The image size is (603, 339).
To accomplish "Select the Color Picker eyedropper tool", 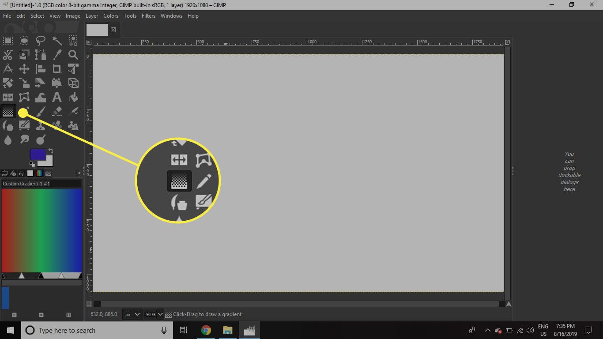I will pyautogui.click(x=57, y=55).
